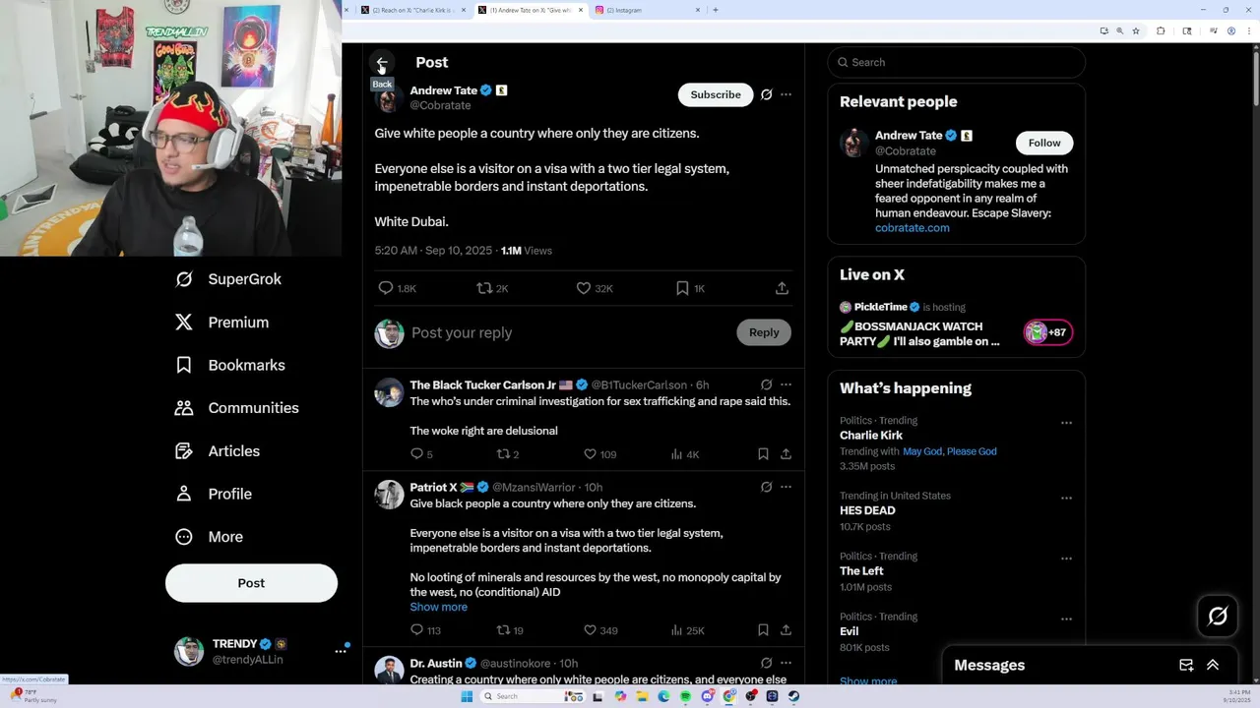Click the sidebar Post button
This screenshot has width=1260, height=708.
coord(251,583)
